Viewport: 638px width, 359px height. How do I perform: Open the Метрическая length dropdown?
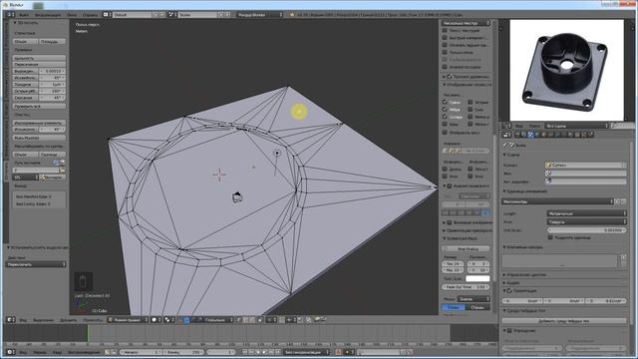586,213
